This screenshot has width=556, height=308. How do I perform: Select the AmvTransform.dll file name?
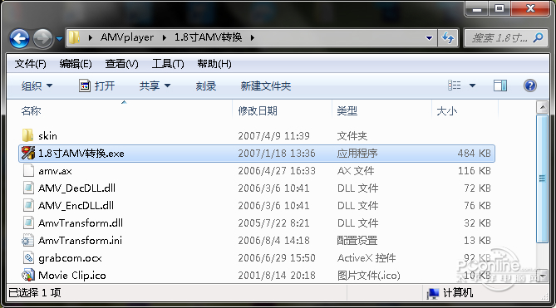click(81, 223)
